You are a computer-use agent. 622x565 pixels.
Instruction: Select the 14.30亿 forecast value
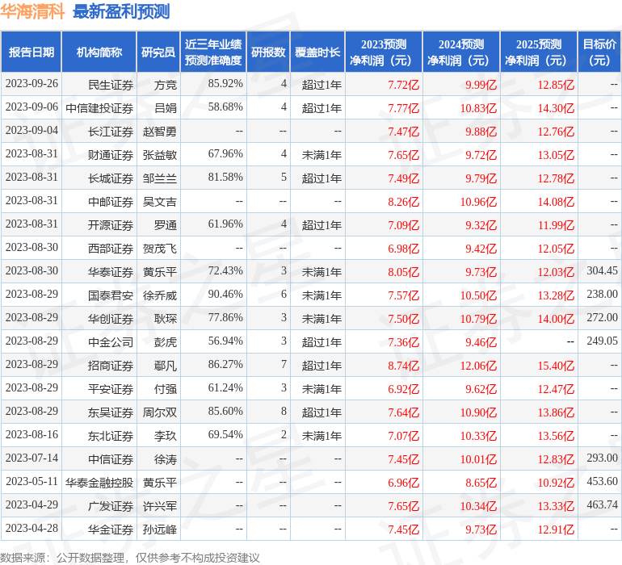coord(556,108)
